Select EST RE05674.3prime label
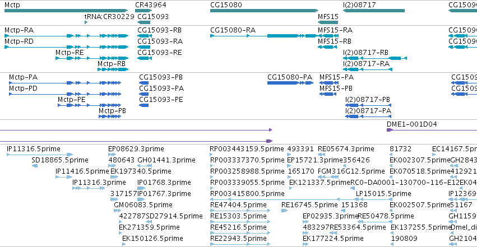This screenshot has height=247, width=477. coord(346,149)
